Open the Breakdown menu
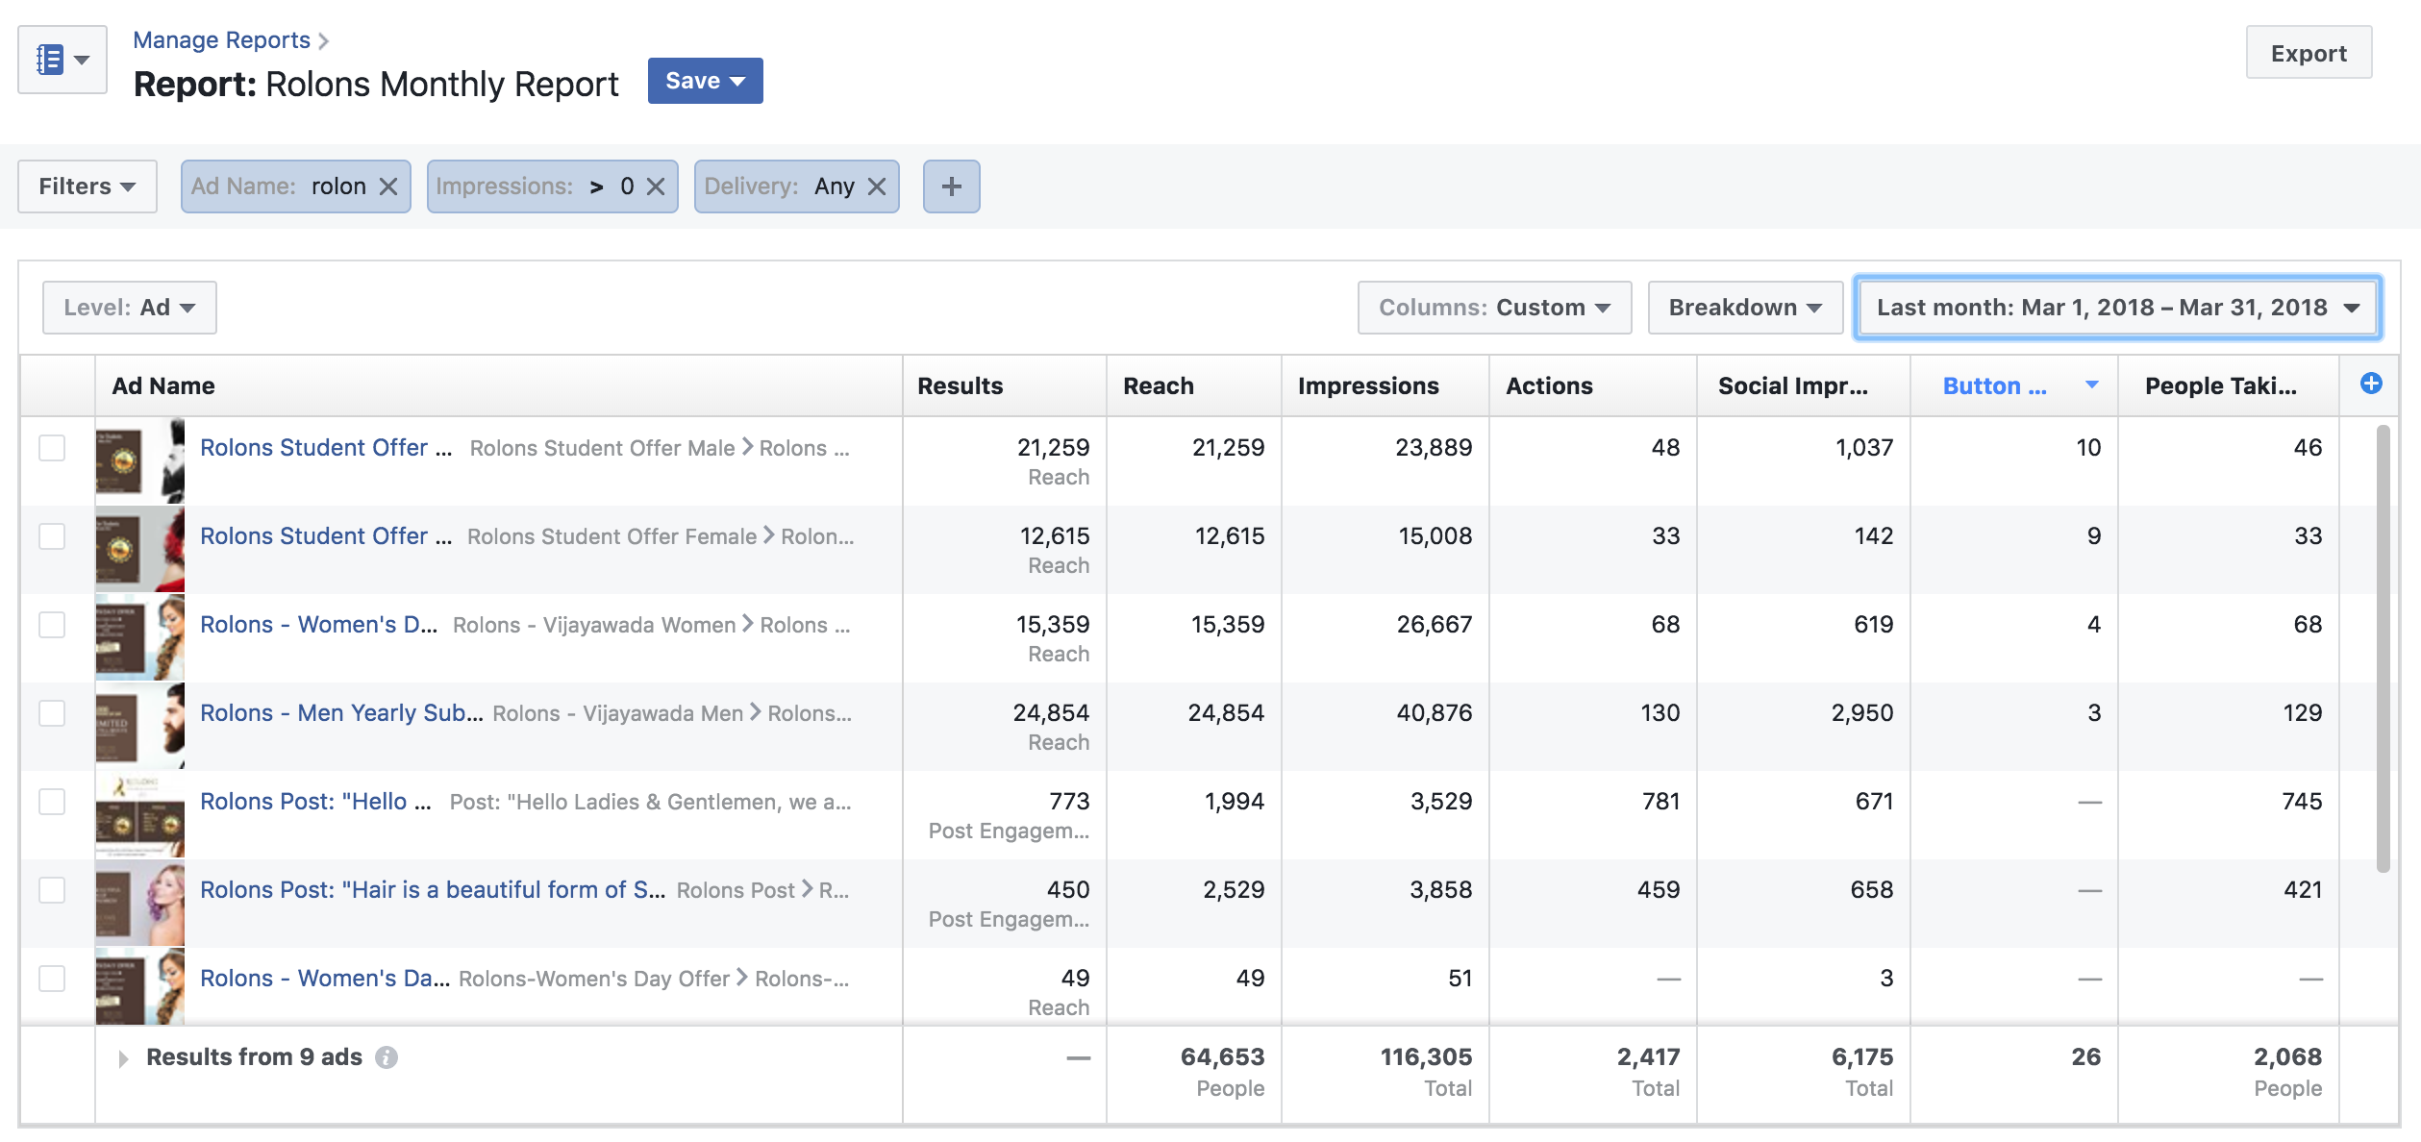This screenshot has width=2421, height=1142. (1744, 308)
